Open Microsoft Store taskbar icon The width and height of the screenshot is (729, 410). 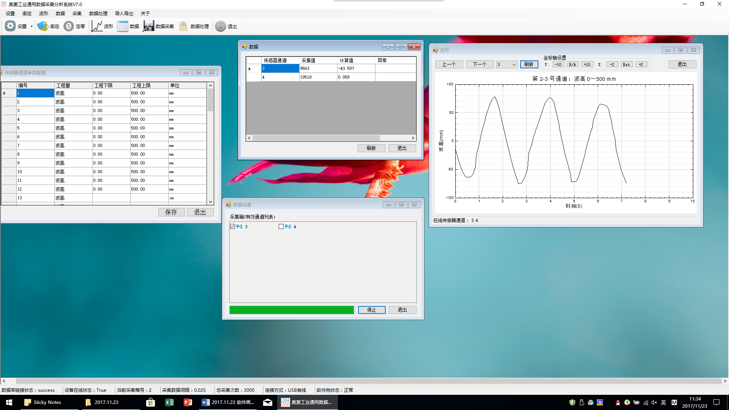point(150,402)
